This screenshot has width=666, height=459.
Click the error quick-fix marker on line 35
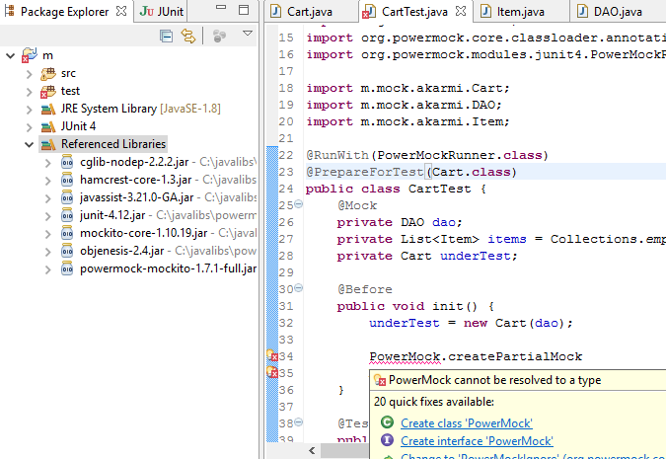(272, 372)
